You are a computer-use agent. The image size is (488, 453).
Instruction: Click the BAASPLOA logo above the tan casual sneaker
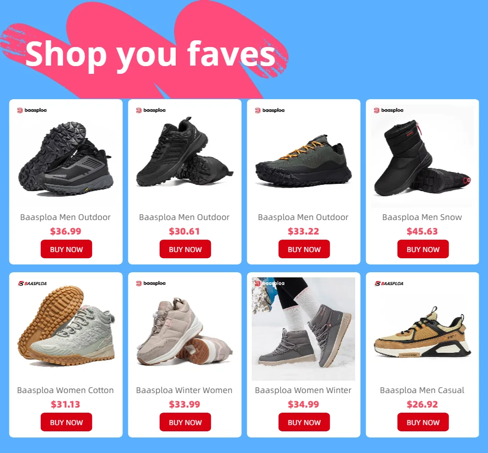tap(389, 283)
